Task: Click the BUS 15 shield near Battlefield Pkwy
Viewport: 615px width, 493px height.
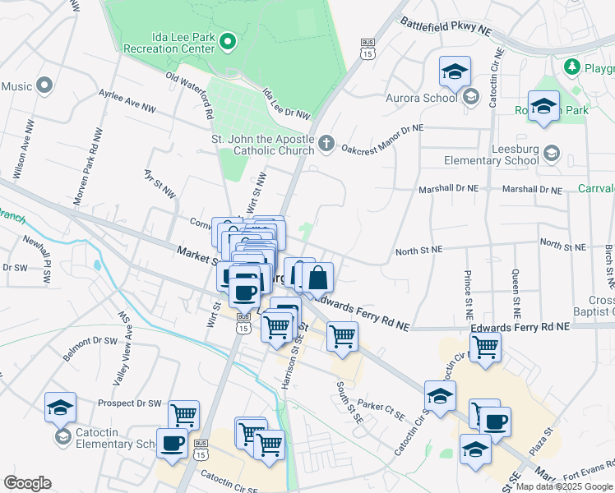Action: coord(368,49)
